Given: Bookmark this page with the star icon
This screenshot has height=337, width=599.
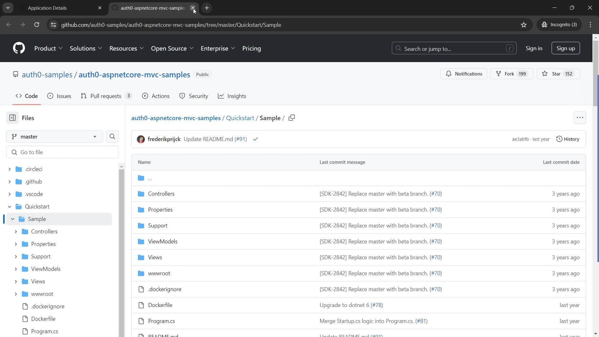Looking at the screenshot, I should coord(524,25).
